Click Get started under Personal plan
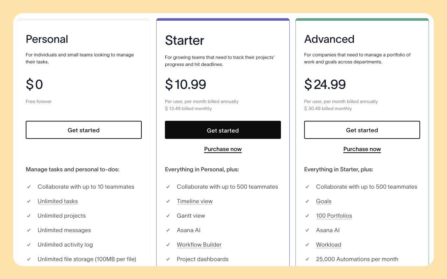 [x=83, y=130]
